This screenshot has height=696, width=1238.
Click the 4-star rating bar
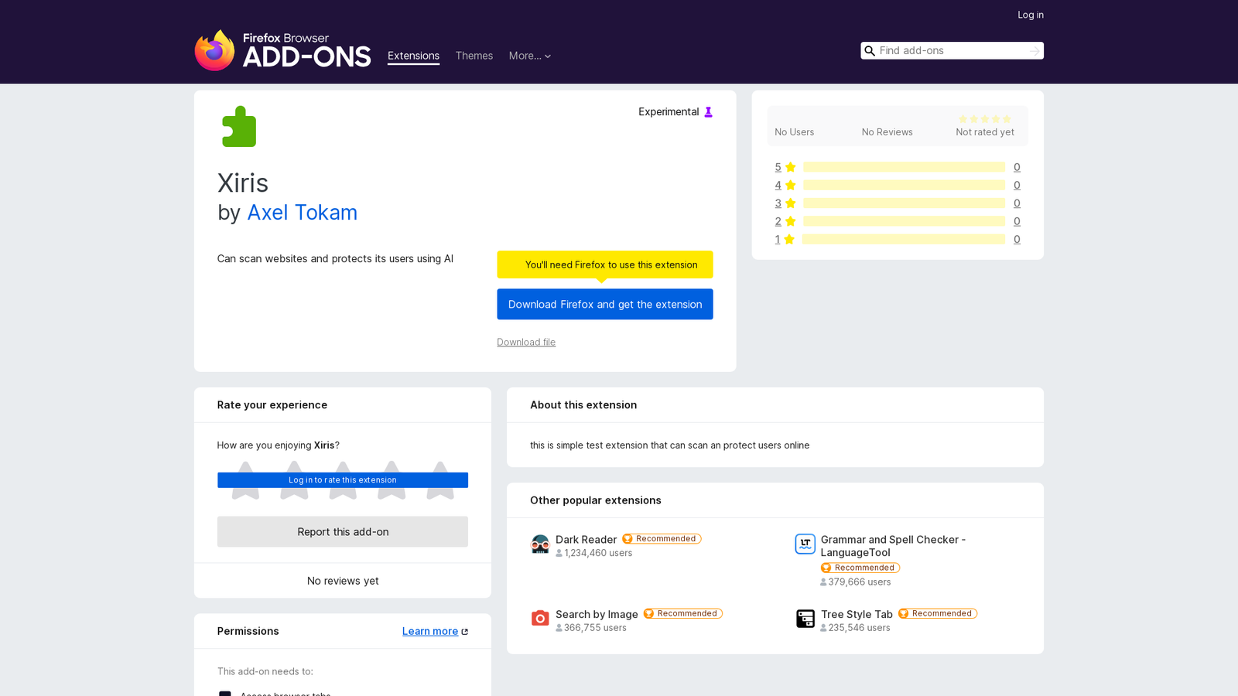click(904, 186)
